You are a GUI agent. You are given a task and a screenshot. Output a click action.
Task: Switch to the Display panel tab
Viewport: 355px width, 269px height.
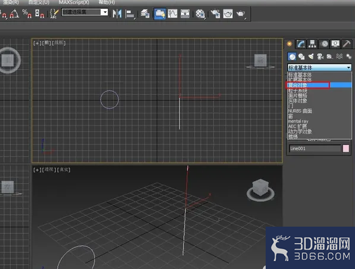(x=335, y=44)
